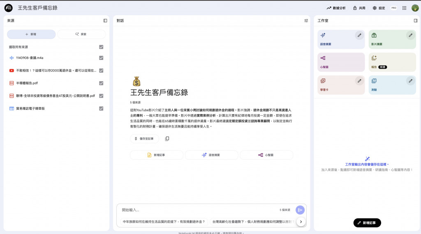This screenshot has height=234, width=421.
Task: Click the 語音摘要 chip below the summary
Action: point(211,155)
